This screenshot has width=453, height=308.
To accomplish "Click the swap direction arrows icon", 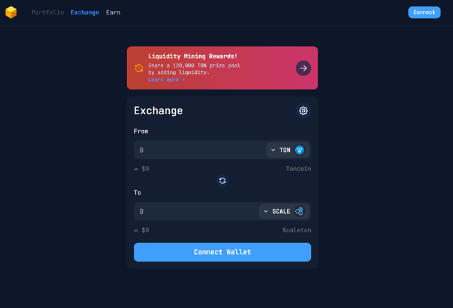I will (x=222, y=181).
